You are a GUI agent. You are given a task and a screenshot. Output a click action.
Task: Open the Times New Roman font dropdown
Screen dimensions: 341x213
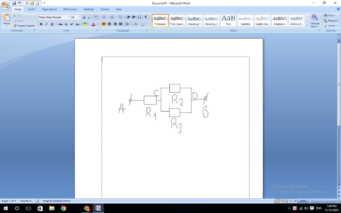pyautogui.click(x=69, y=17)
